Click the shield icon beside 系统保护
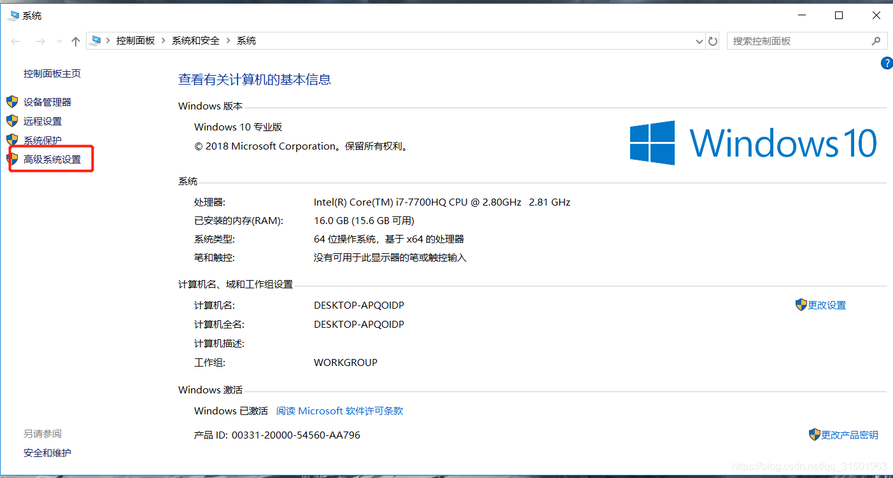Viewport: 893px width, 478px height. [x=12, y=139]
